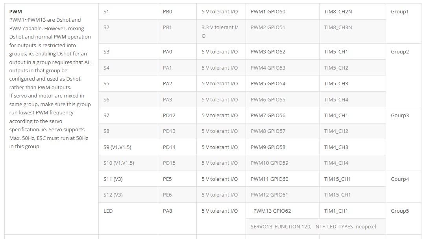The image size is (425, 239).
Task: Select the Gourp3 cell
Action: point(403,139)
